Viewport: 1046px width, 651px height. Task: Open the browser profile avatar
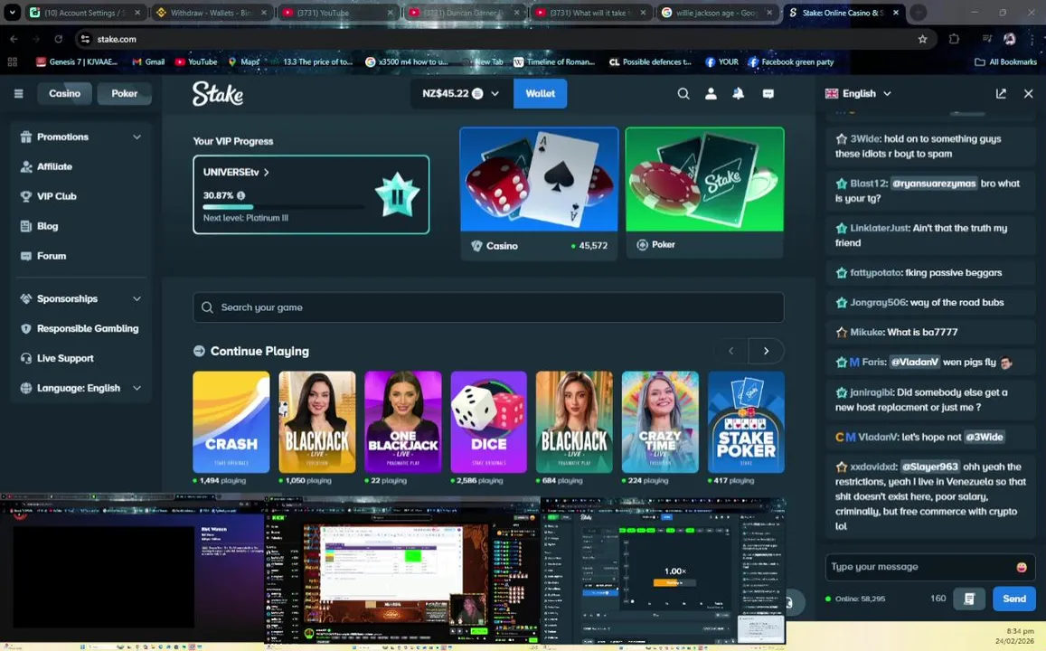coord(1009,39)
